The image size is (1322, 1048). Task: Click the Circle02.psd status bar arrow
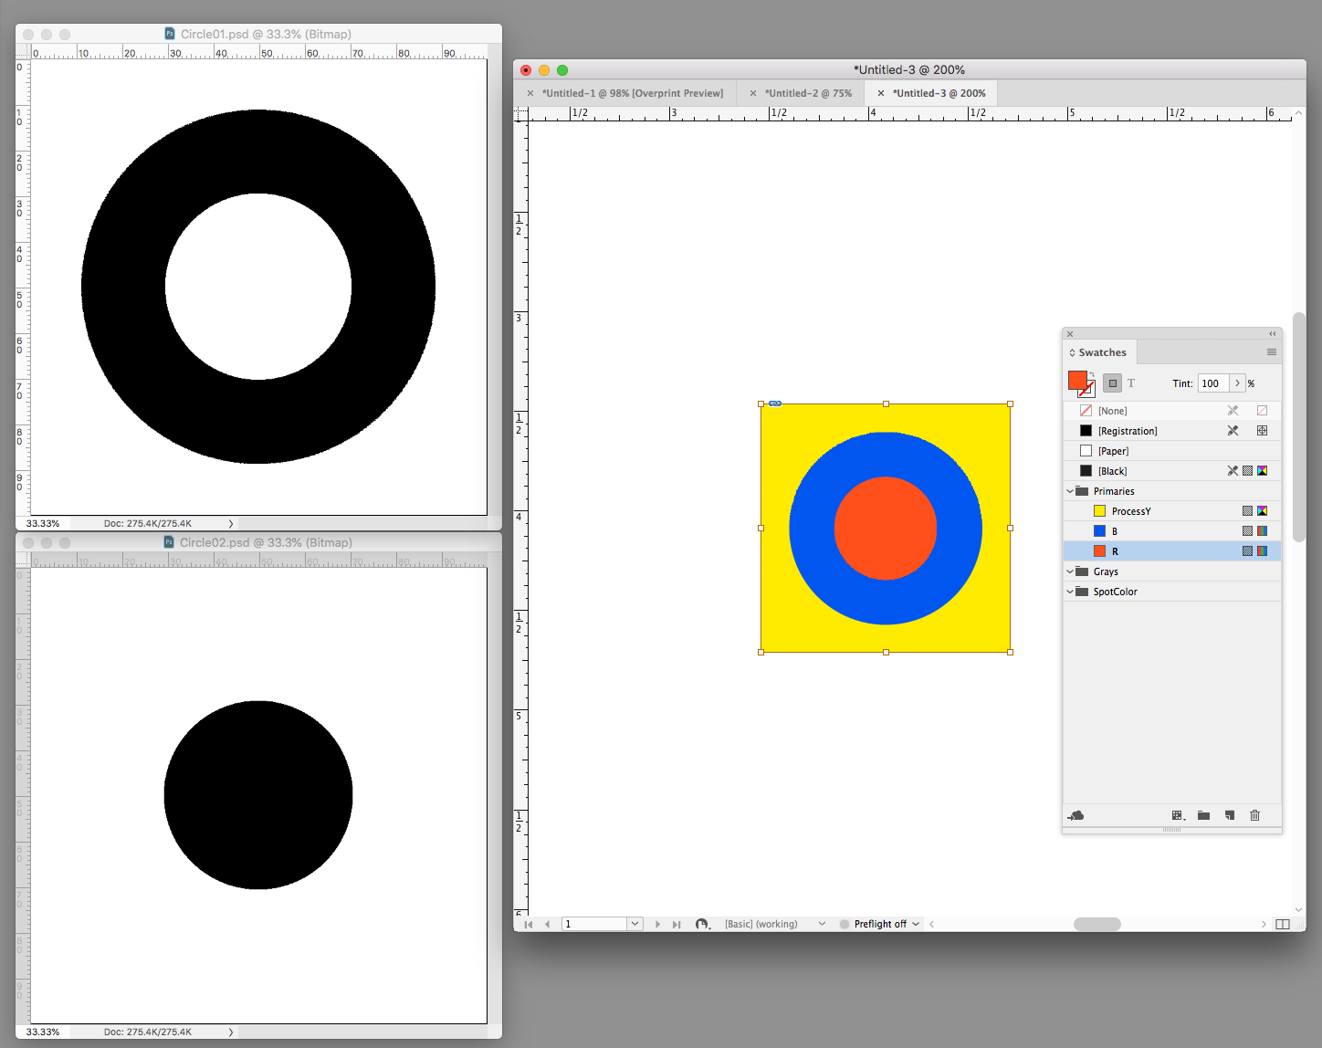pyautogui.click(x=231, y=1032)
